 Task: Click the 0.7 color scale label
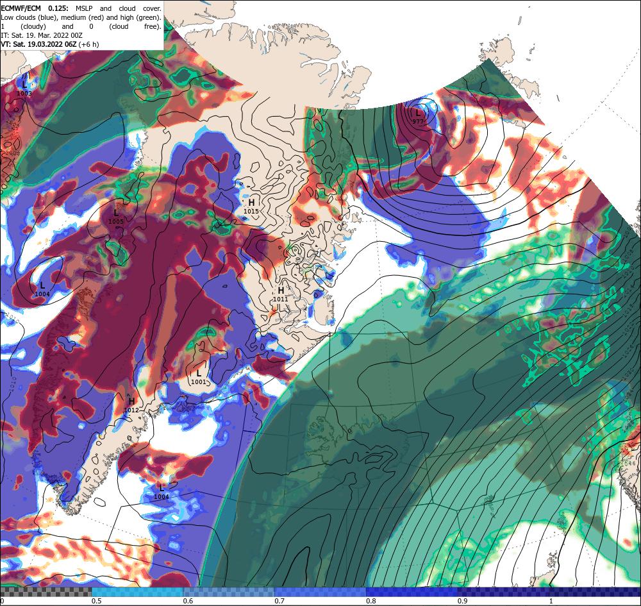tap(279, 601)
